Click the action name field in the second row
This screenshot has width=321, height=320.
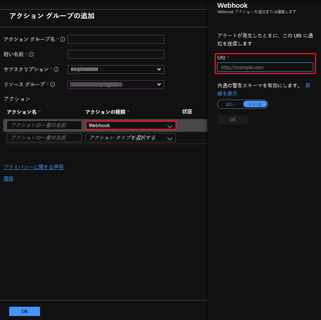pyautogui.click(x=44, y=138)
